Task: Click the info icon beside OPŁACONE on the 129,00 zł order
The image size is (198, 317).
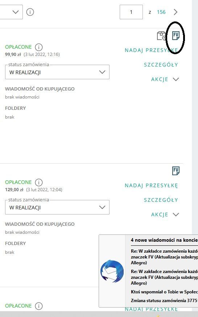Action: (x=39, y=182)
